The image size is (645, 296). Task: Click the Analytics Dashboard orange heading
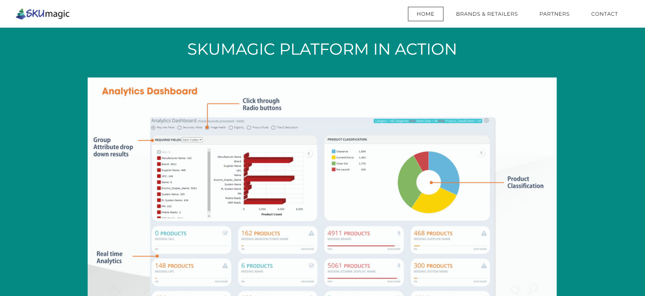coord(150,91)
